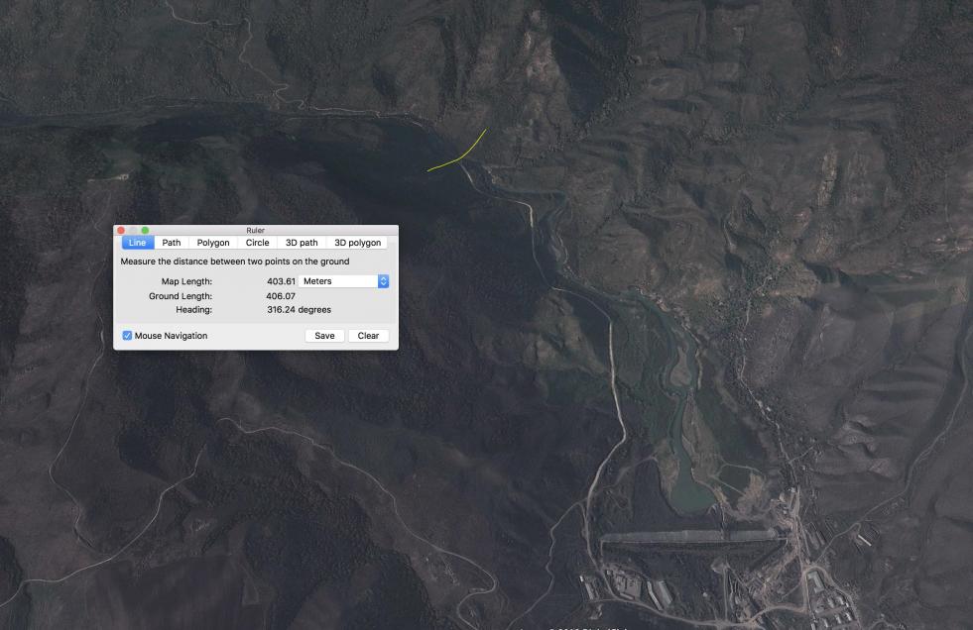Close the Ruler window with red button
Screen dimensions: 973x630
[x=121, y=231]
